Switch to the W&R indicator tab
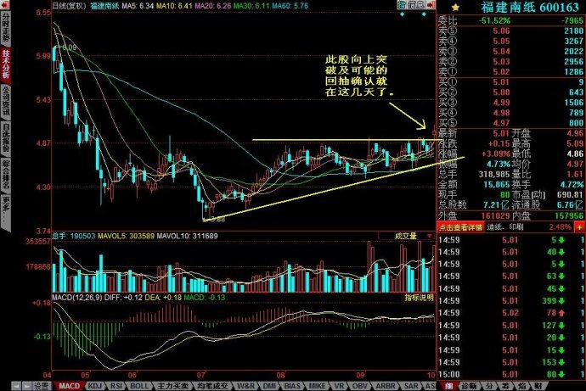The height and width of the screenshot is (391, 586). tap(245, 386)
